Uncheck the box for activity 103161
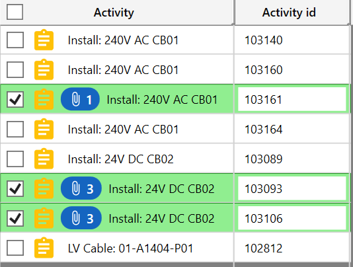Screen dimensions: 353x267 [15, 99]
